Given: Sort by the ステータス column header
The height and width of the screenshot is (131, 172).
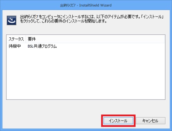Looking at the screenshot, I should [x=16, y=39].
